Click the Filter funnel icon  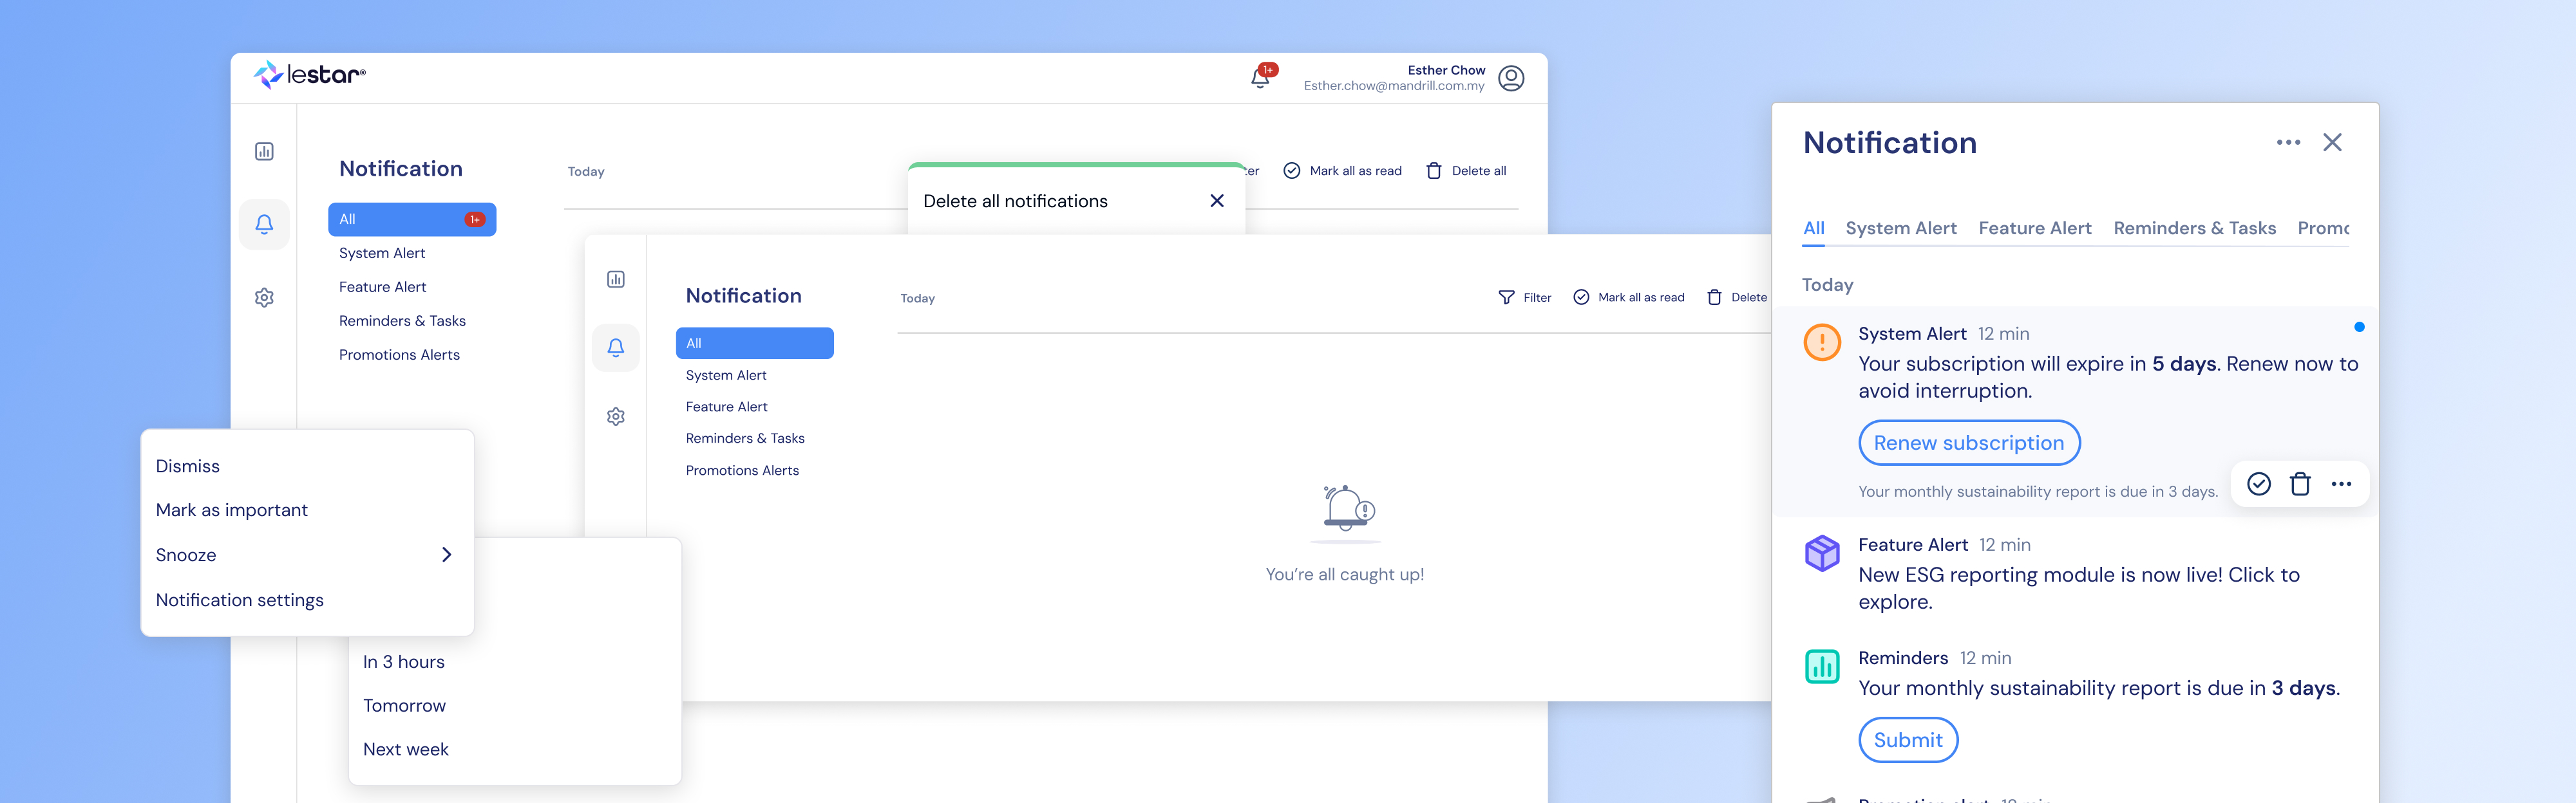(1506, 298)
